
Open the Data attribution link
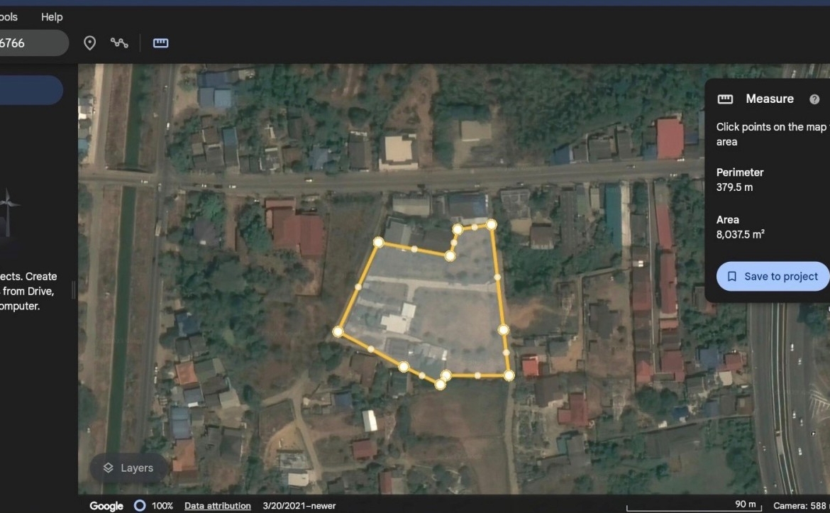[218, 506]
